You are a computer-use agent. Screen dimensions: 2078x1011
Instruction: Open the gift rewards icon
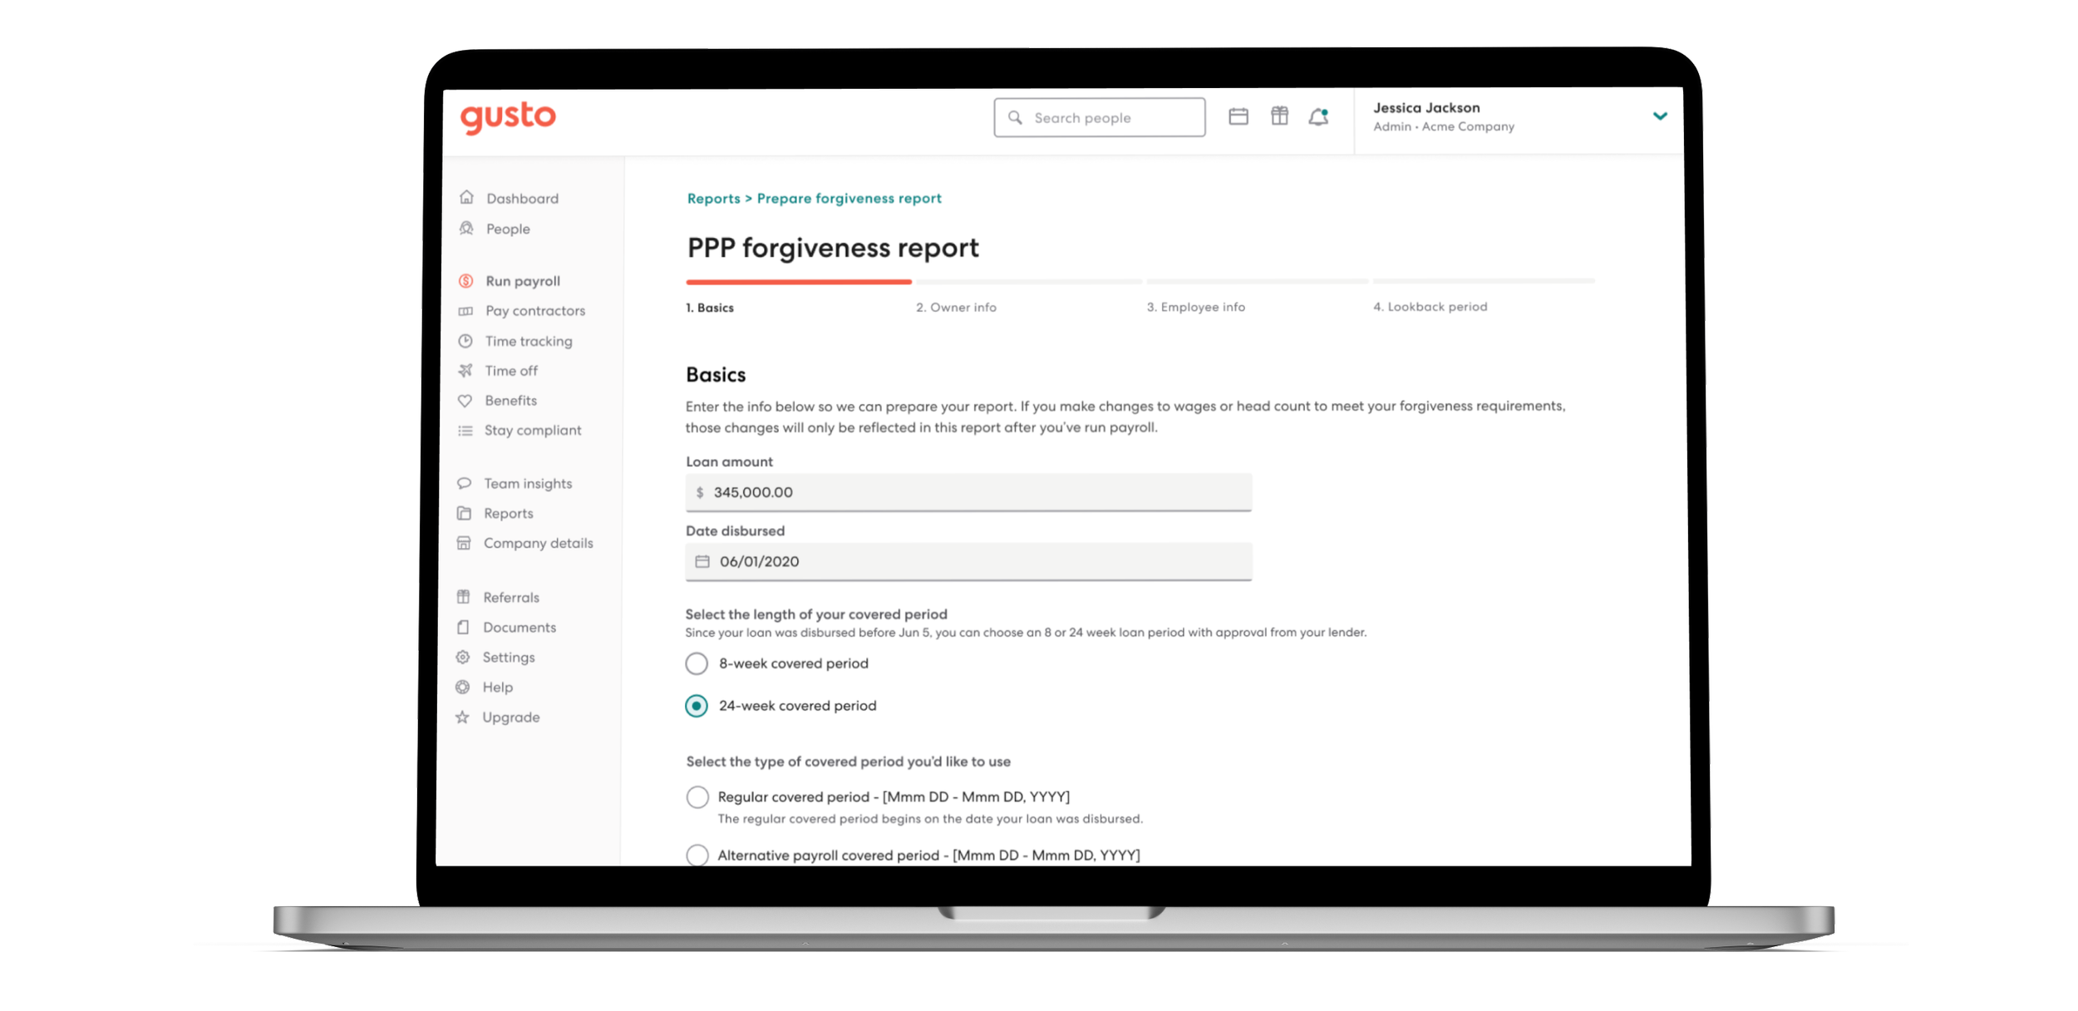1279,116
